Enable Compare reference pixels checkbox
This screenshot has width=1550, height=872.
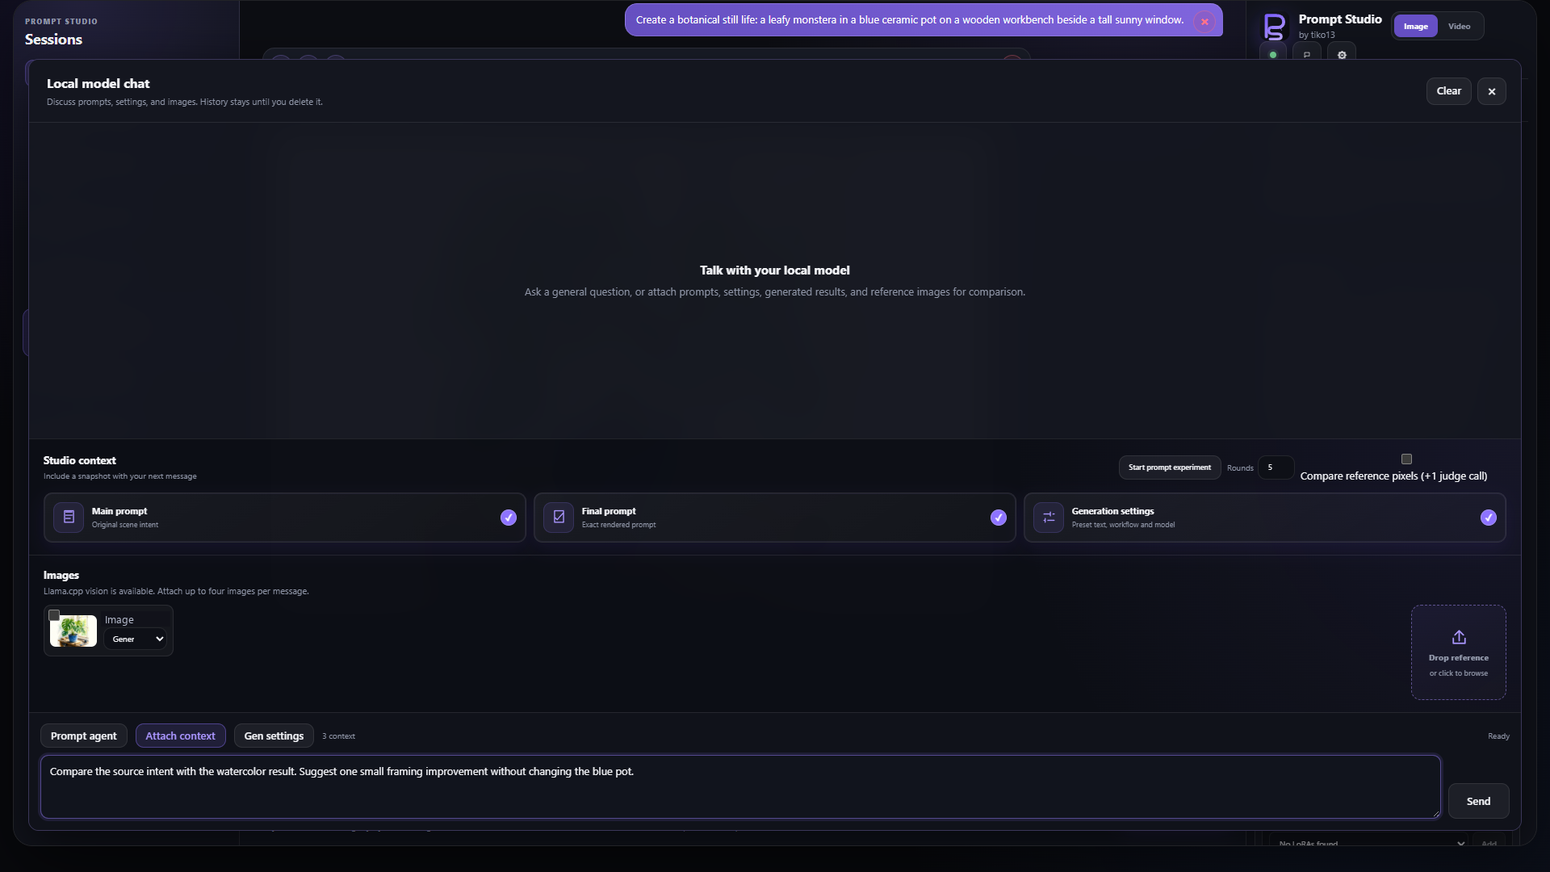click(1406, 459)
